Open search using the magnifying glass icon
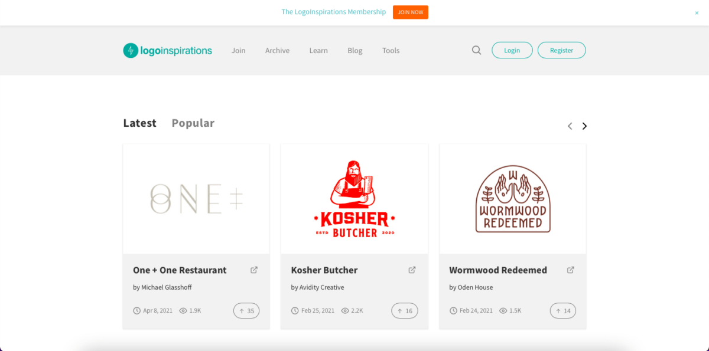Screen dimensions: 709x351 click(476, 50)
